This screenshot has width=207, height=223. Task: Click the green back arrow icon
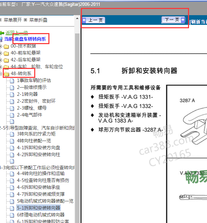point(2,33)
